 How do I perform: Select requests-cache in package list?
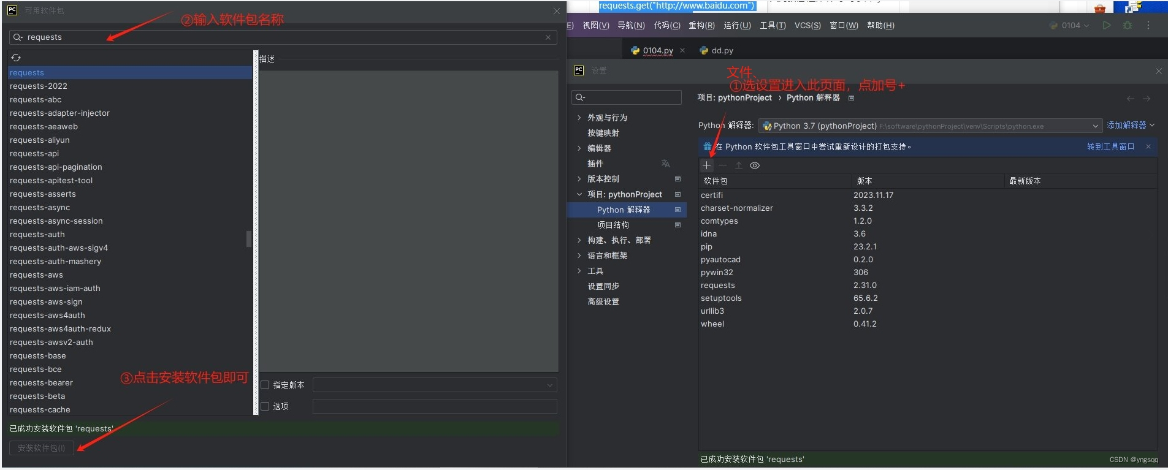(x=130, y=409)
